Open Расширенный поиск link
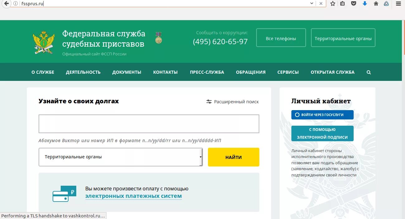 pos(236,102)
